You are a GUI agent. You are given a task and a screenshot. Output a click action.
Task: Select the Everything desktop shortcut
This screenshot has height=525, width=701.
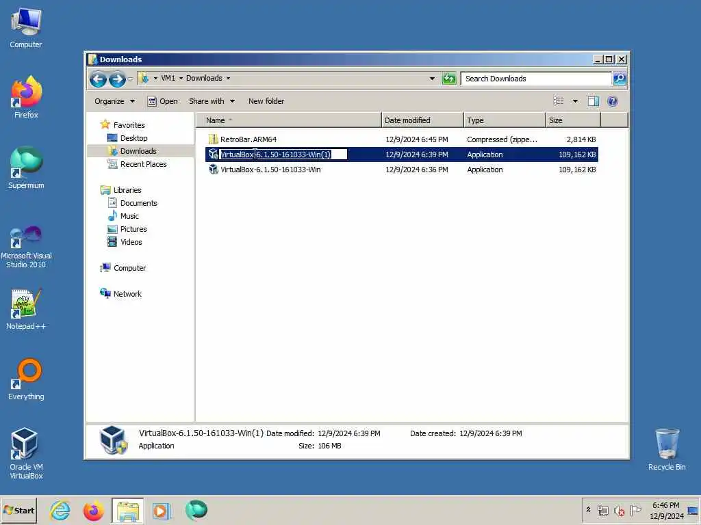point(26,379)
